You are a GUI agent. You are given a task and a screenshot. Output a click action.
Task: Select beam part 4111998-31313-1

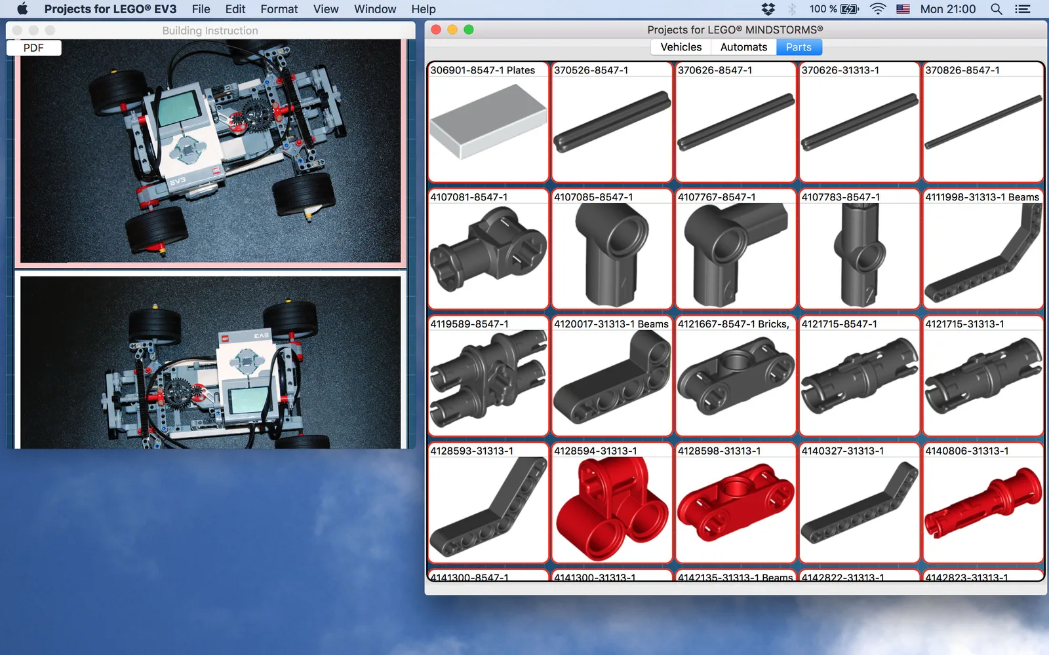983,249
